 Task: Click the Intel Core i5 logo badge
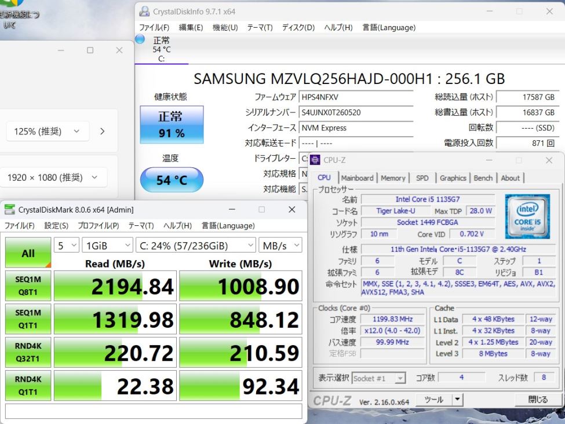[527, 217]
